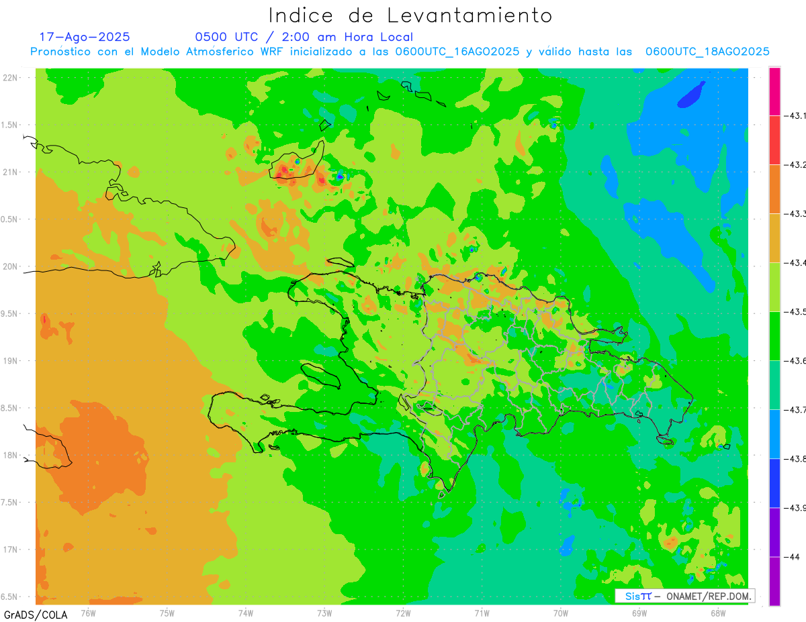Click the date label "17-Ago-2025"

(x=85, y=37)
